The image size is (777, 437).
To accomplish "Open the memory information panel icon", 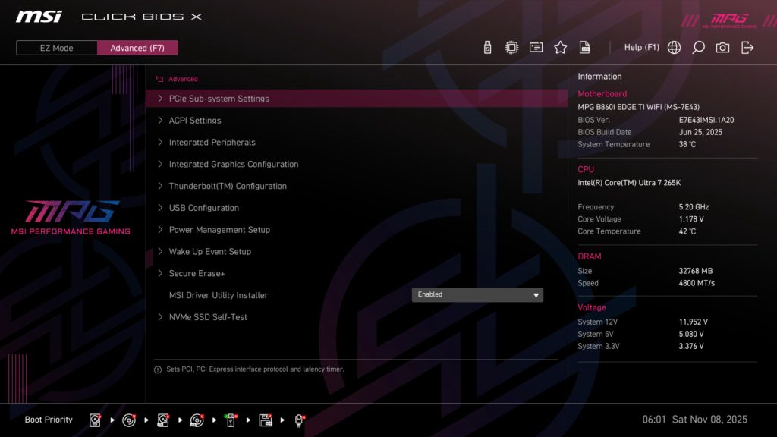I will point(536,47).
